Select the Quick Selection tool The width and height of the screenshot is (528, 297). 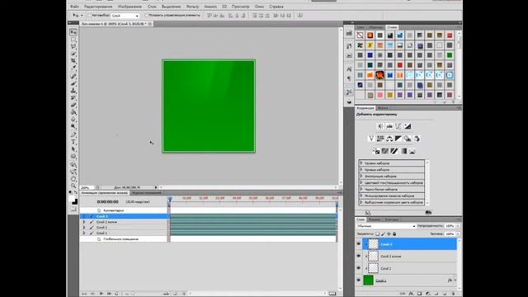[73, 54]
